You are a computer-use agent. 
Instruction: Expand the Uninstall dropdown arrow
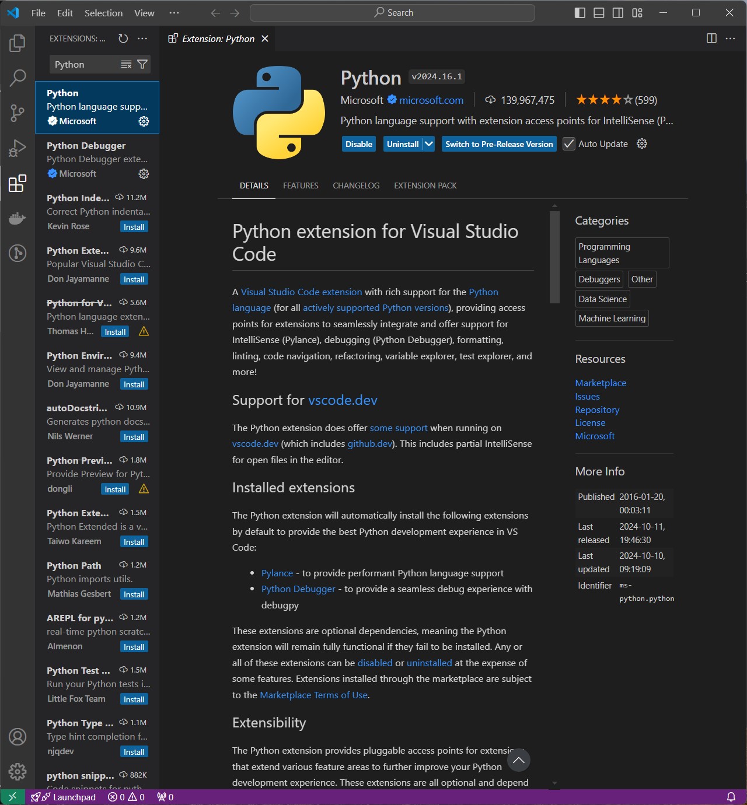pyautogui.click(x=429, y=144)
